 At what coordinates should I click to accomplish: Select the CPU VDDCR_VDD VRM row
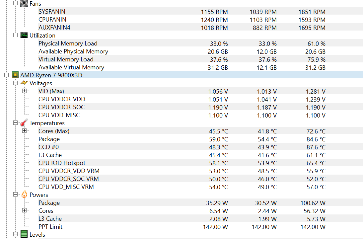pos(200,171)
